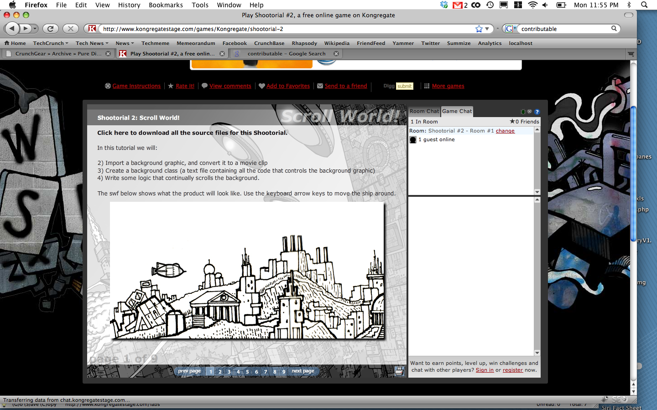
Task: Click the stop loading X button
Action: [70, 29]
